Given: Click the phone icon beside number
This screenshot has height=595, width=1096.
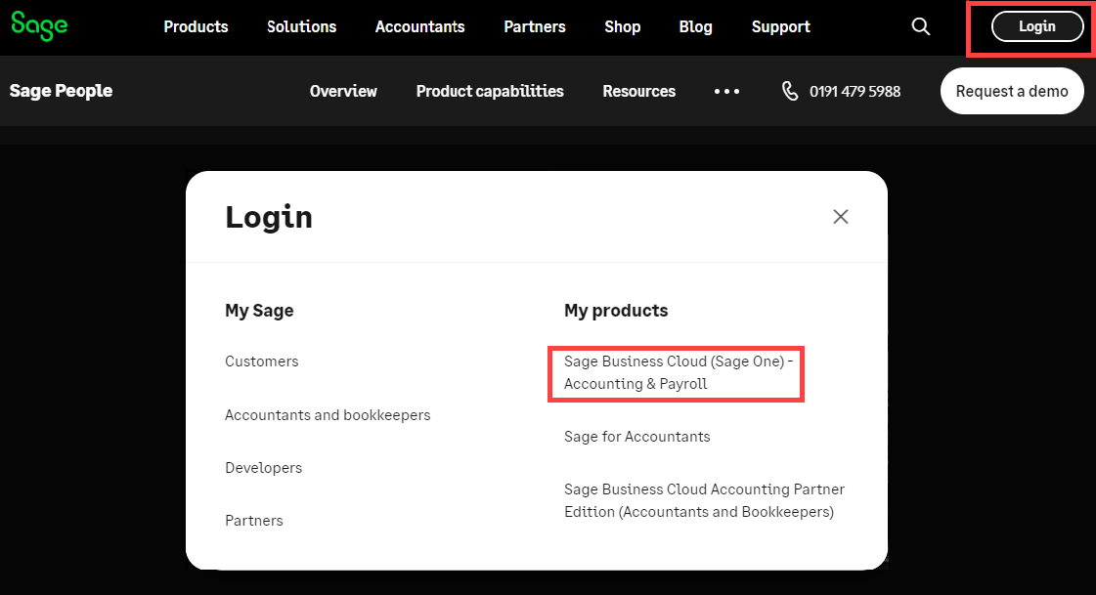Looking at the screenshot, I should (790, 91).
